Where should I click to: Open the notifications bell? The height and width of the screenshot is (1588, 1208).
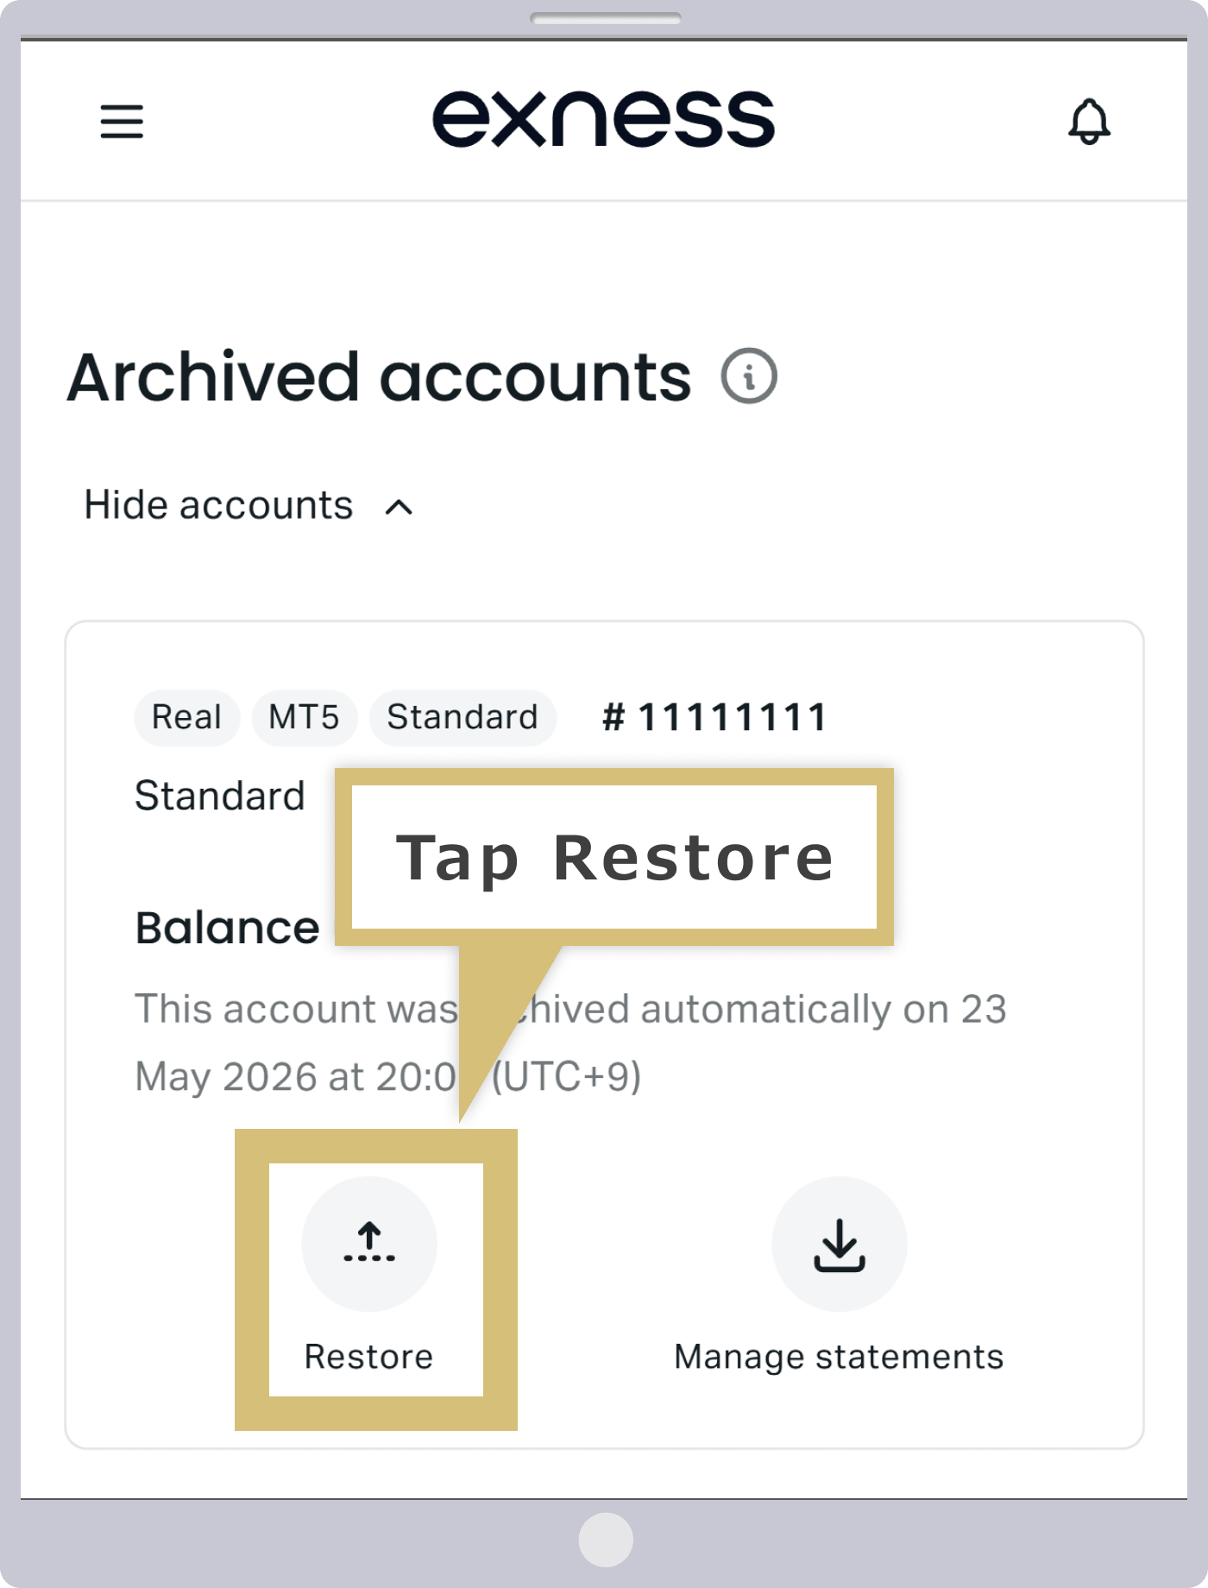[1089, 122]
